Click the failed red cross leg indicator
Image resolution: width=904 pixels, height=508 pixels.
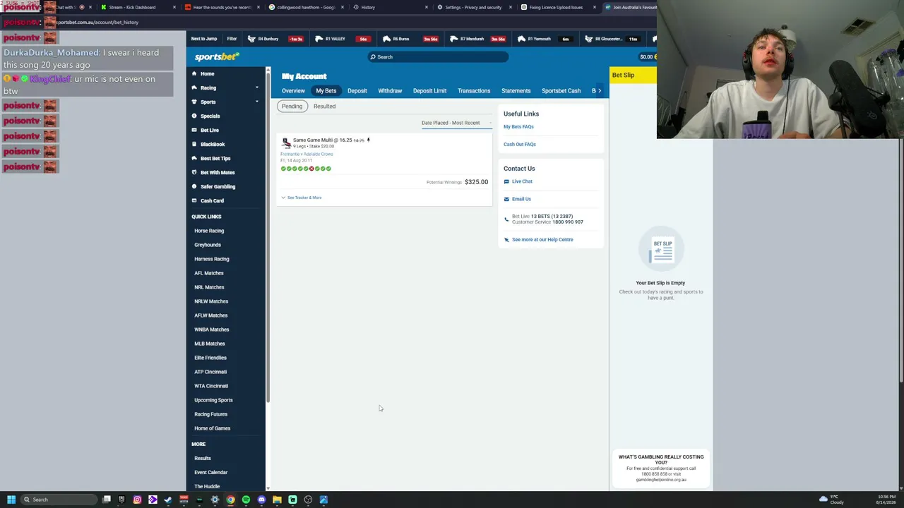pos(311,169)
